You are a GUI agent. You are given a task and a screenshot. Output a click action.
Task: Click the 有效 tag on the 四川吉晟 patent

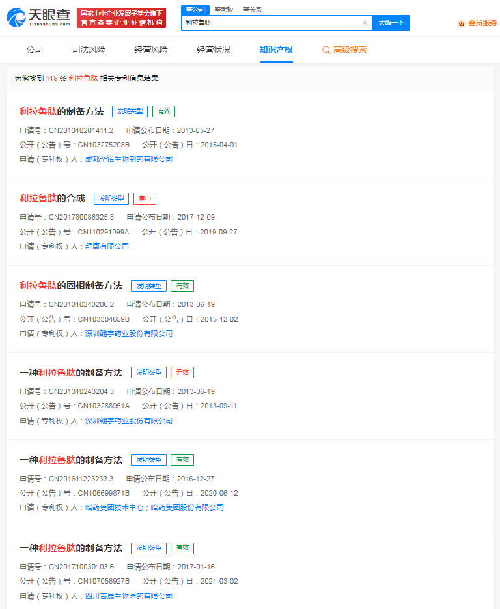point(182,548)
